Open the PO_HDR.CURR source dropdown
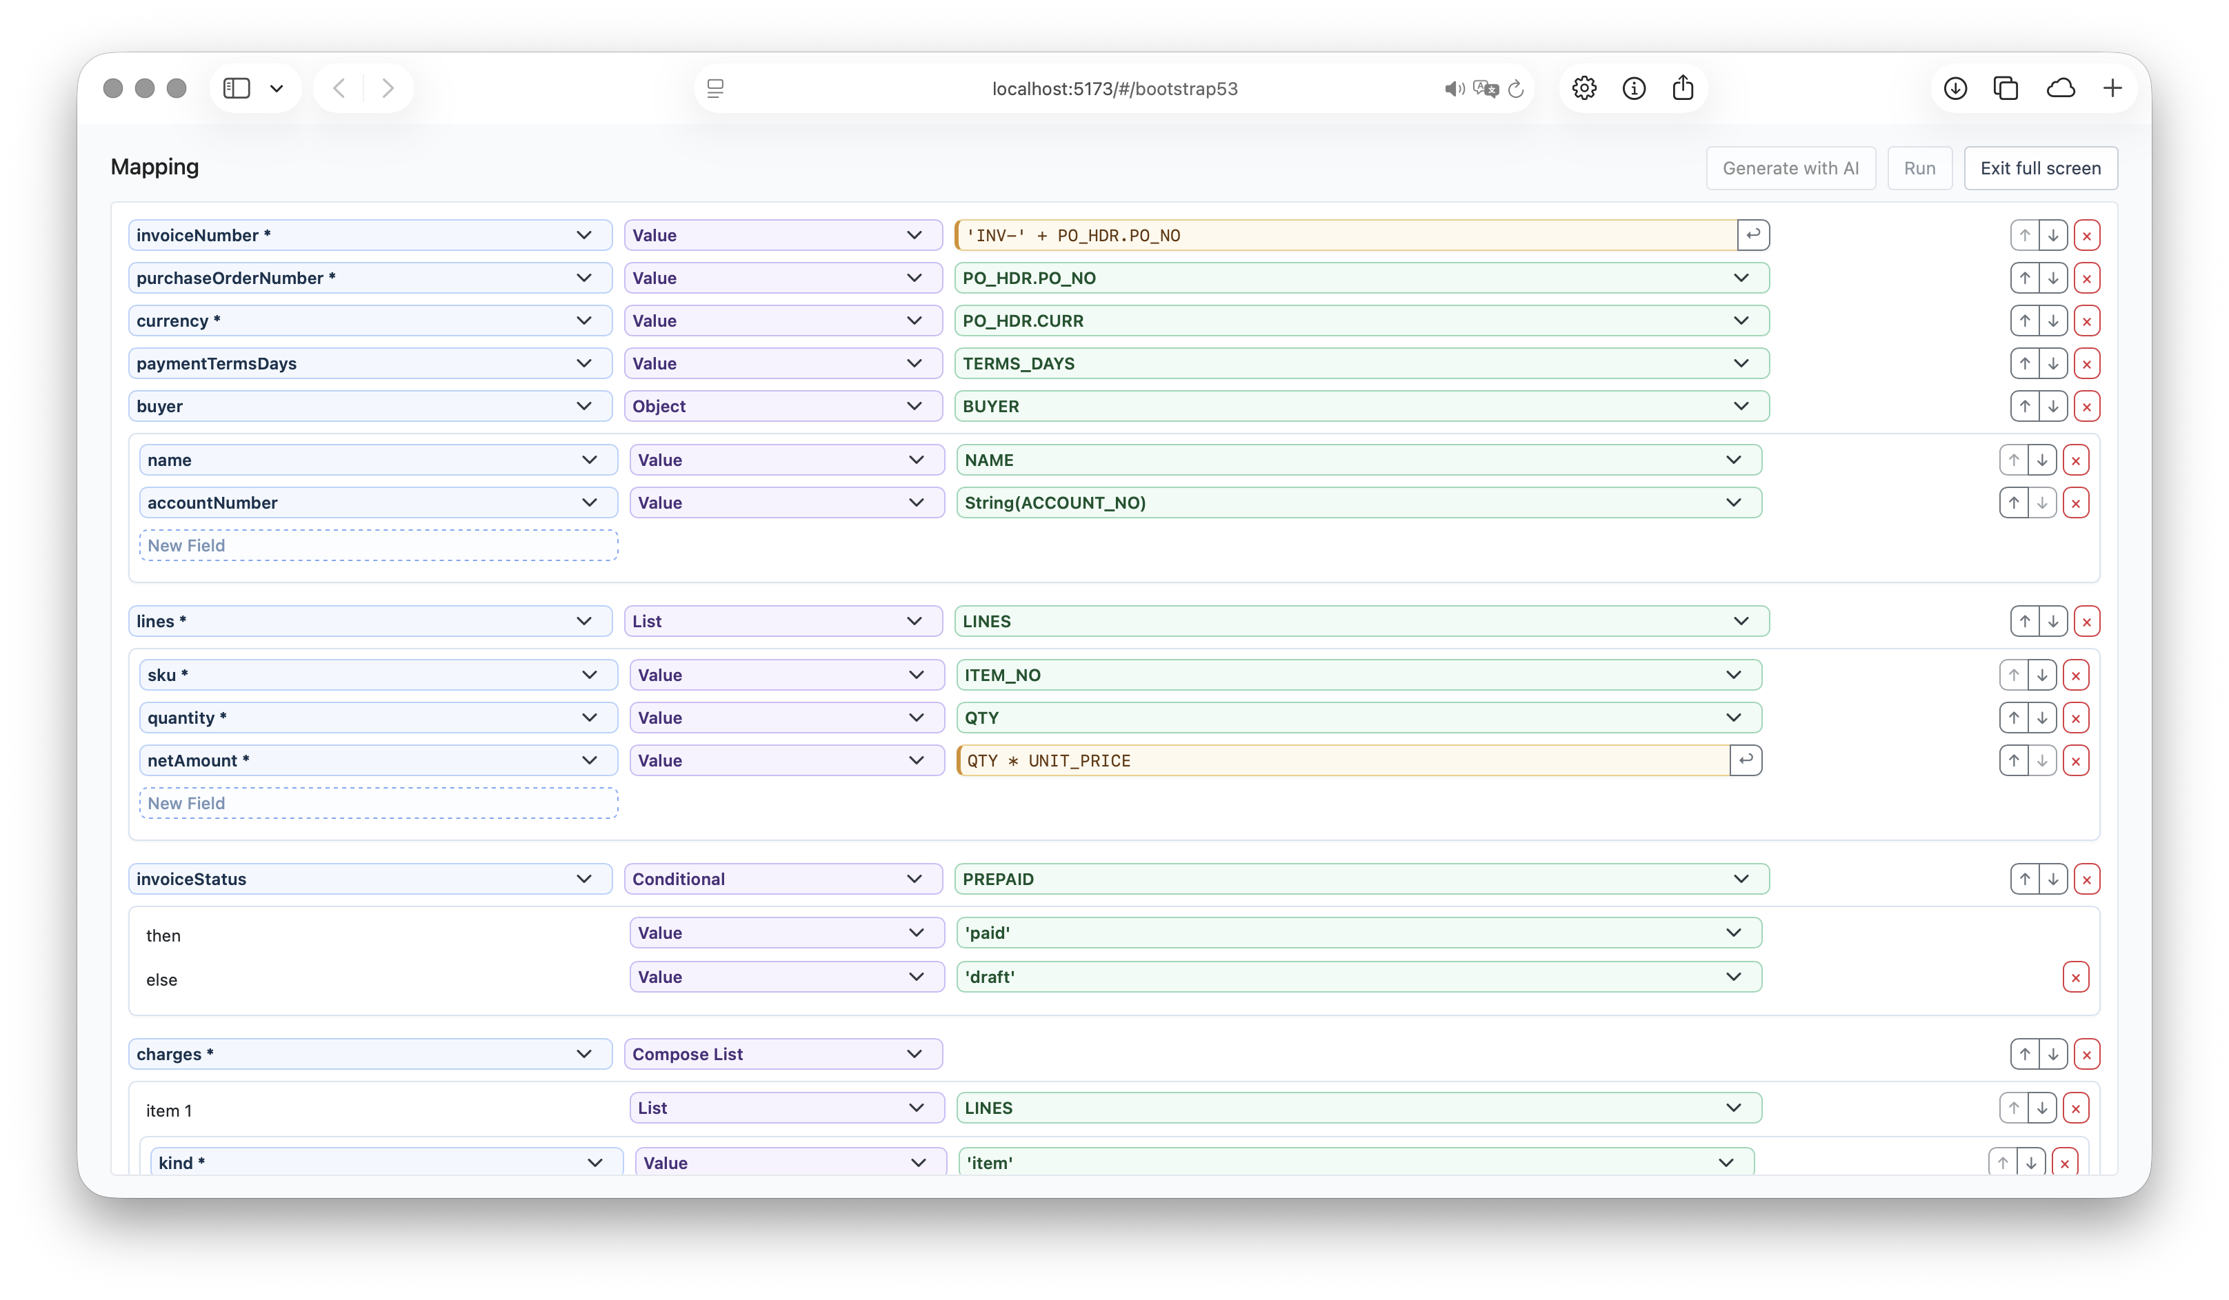This screenshot has width=2229, height=1300. (1362, 321)
